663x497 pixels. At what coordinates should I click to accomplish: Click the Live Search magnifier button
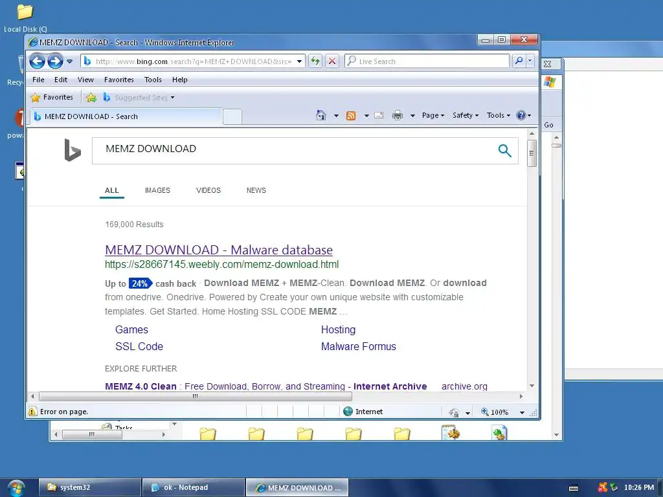tap(519, 61)
